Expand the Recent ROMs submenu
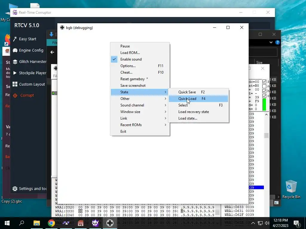 140,125
